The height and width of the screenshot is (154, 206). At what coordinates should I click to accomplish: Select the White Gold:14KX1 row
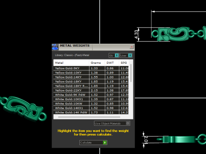pyautogui.click(x=91, y=108)
